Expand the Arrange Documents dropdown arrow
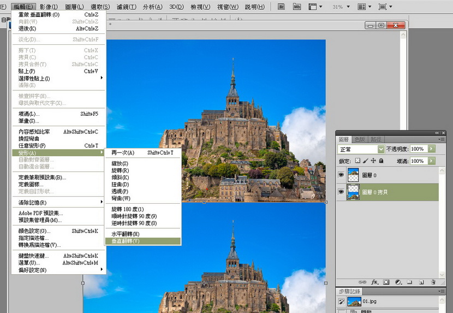The height and width of the screenshot is (313, 453). tap(370, 7)
